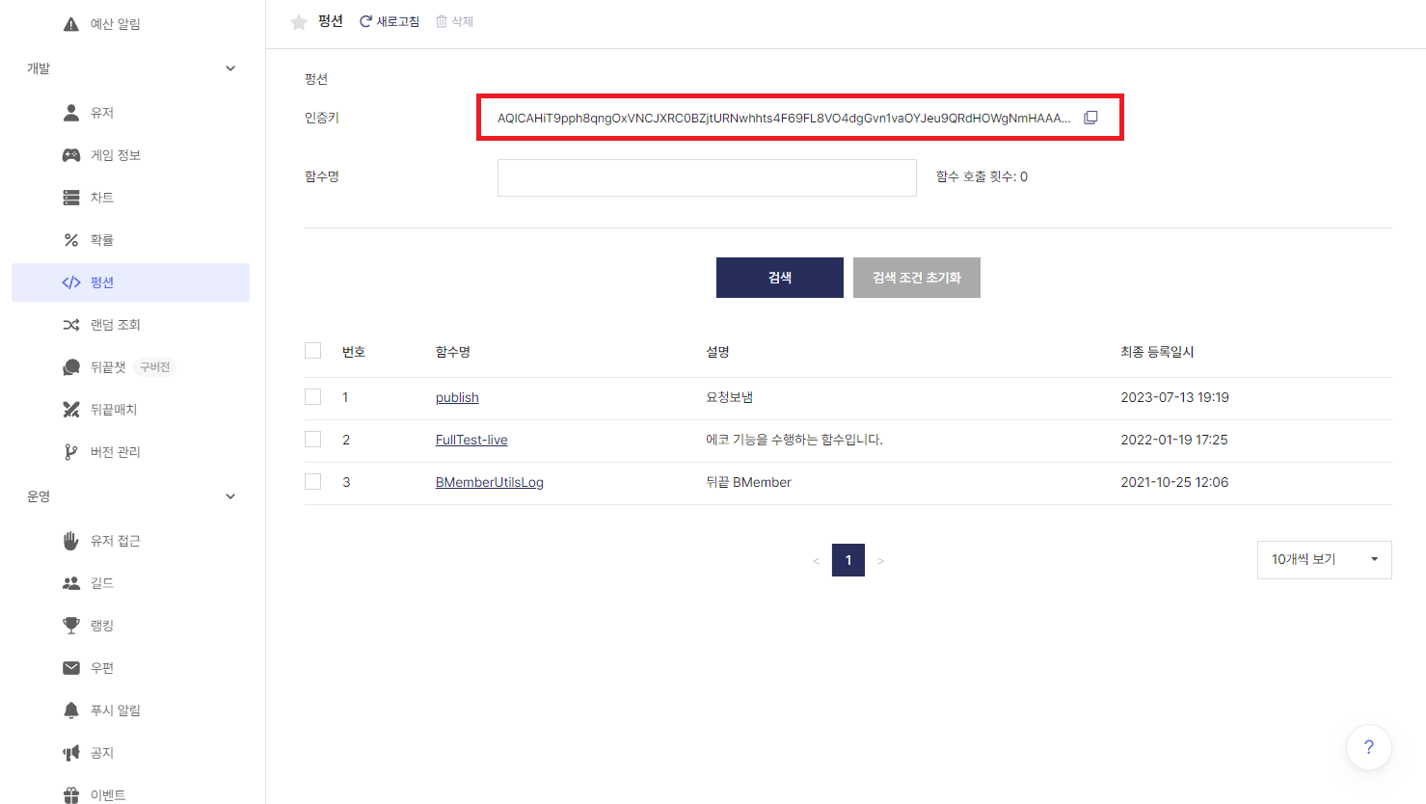Viewport: 1426px width, 804px height.
Task: Click the 구버전 badge next to 뒤끝챗
Action: click(x=155, y=367)
